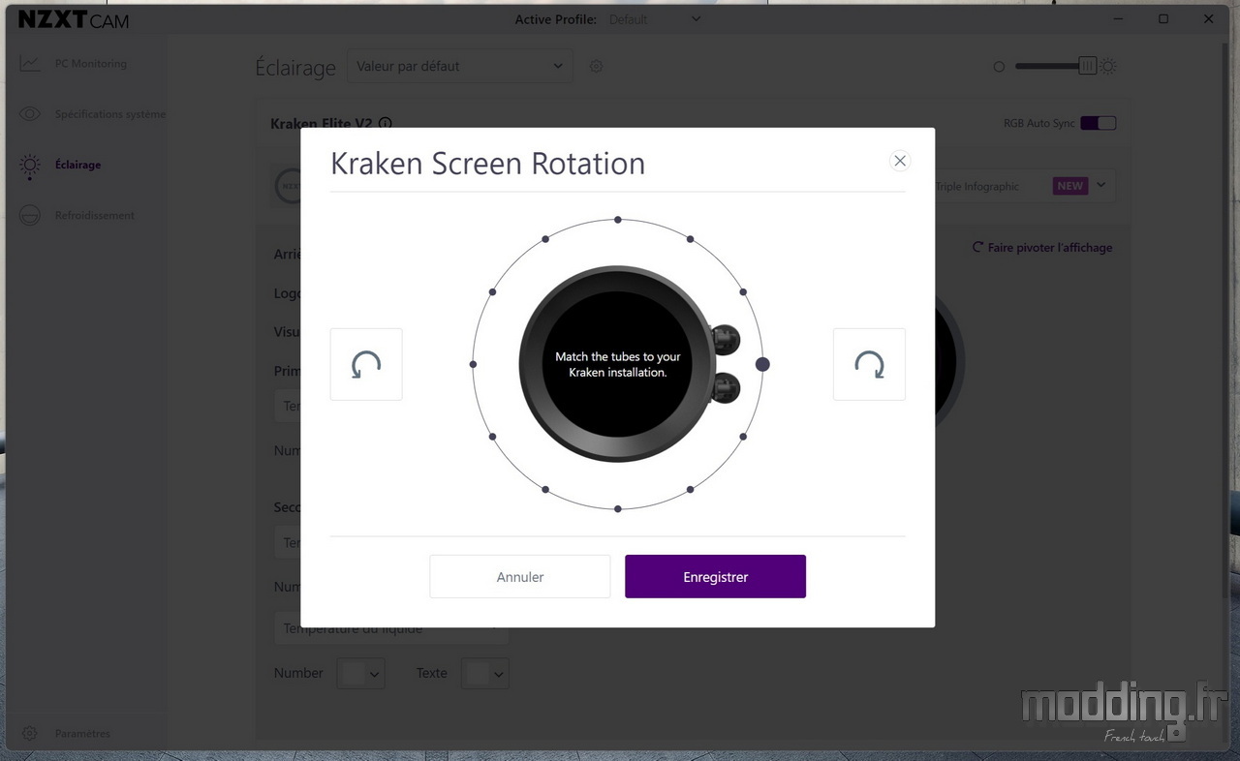Rotate the screen counter-clockwise
Viewport: 1240px width, 761px height.
coord(366,364)
